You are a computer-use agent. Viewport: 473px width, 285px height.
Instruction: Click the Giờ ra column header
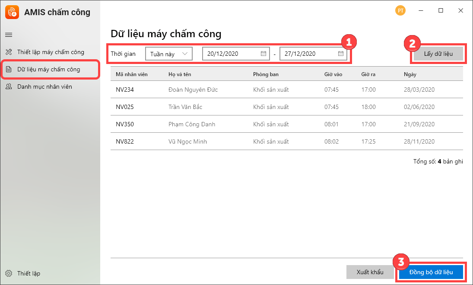tap(368, 74)
